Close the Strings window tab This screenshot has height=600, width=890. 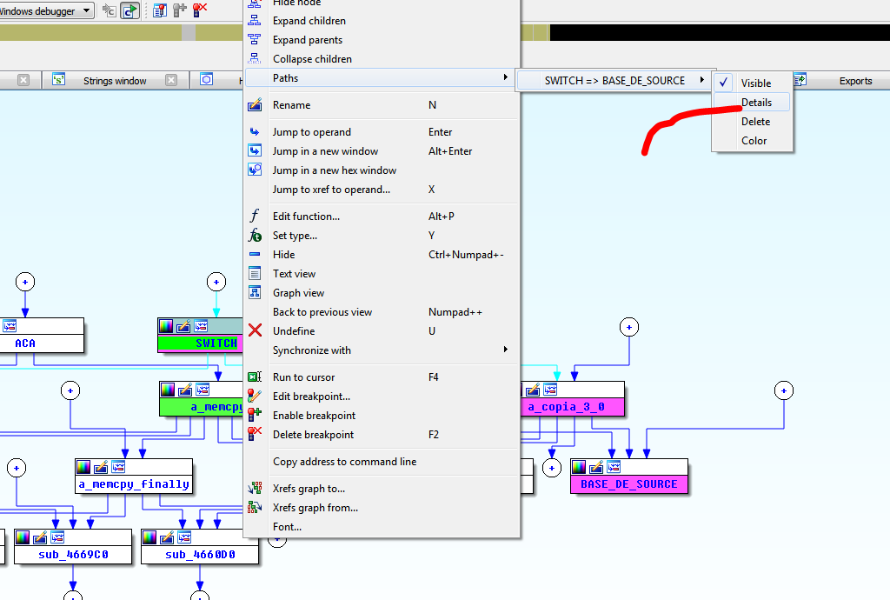click(171, 80)
